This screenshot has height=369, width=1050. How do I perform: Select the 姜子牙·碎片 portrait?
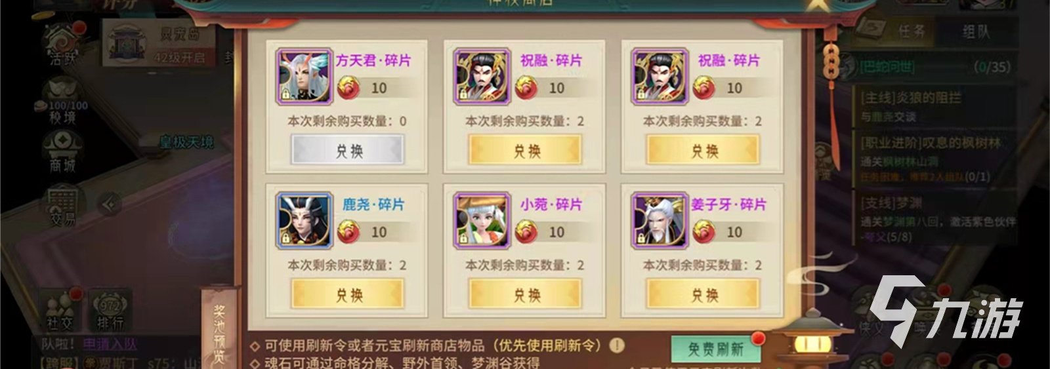pos(659,220)
